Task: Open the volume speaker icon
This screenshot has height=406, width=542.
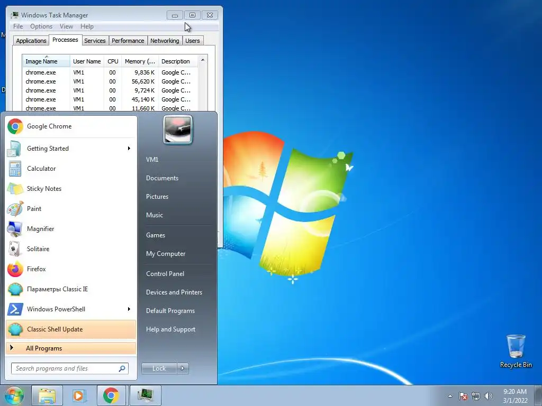Action: click(488, 396)
